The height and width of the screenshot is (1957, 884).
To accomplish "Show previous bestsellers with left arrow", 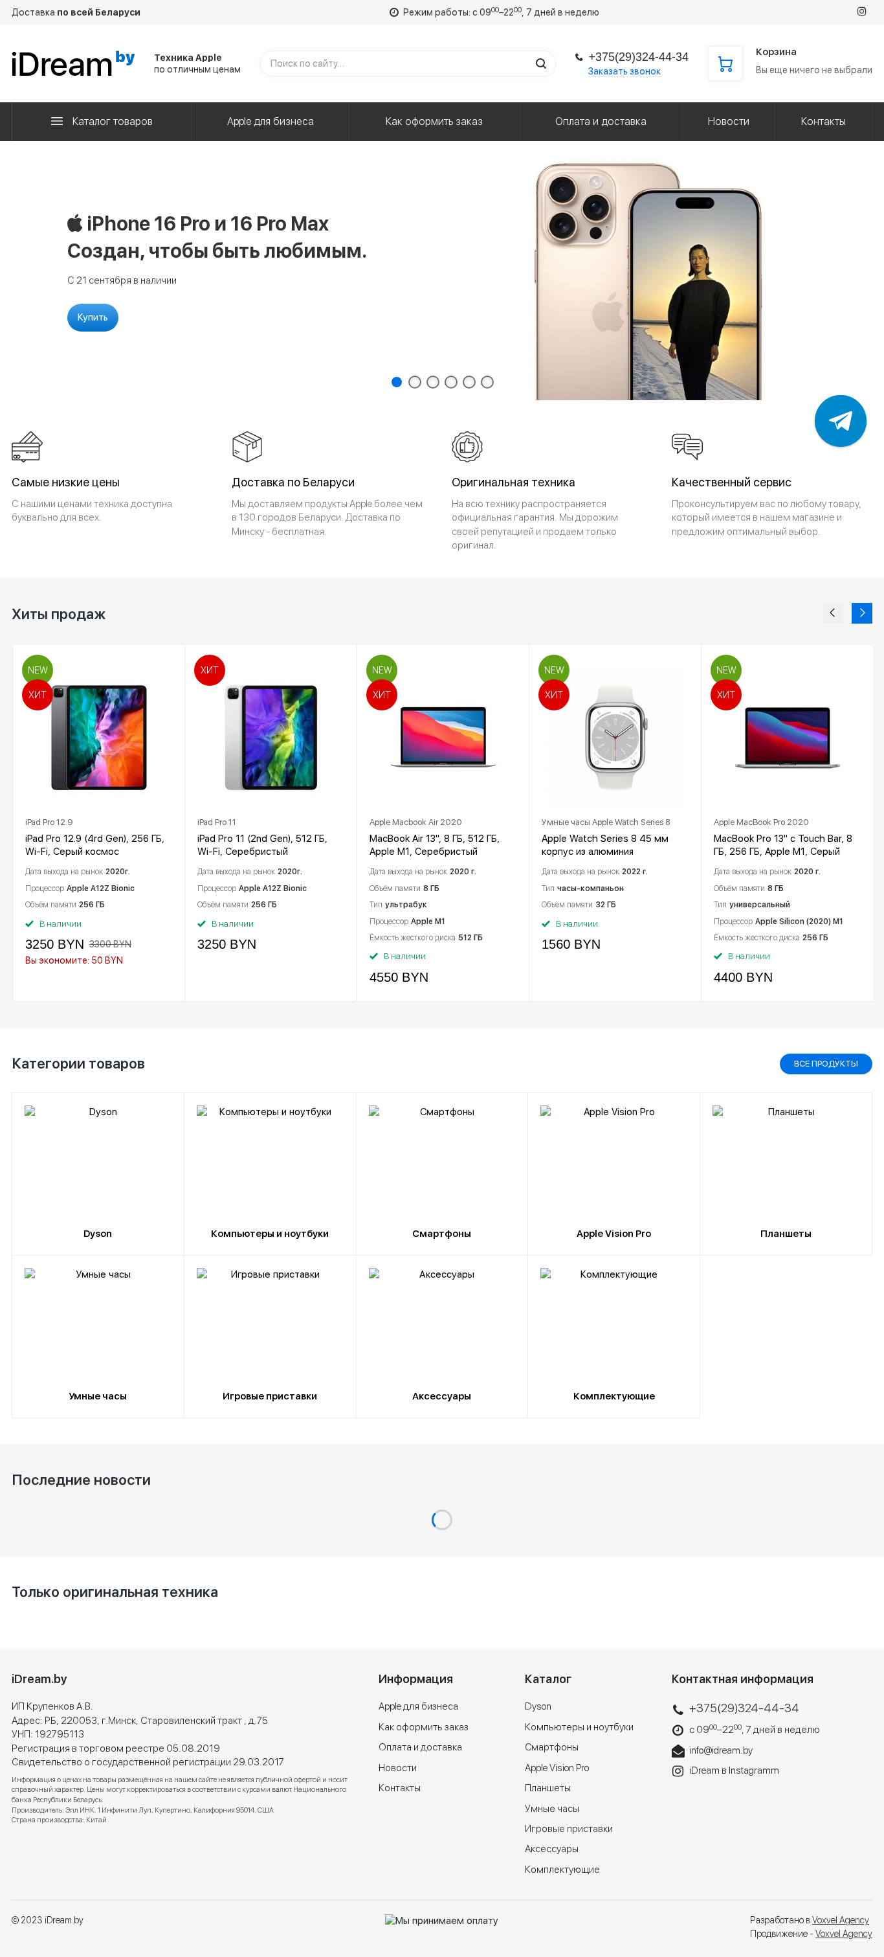I will click(832, 613).
